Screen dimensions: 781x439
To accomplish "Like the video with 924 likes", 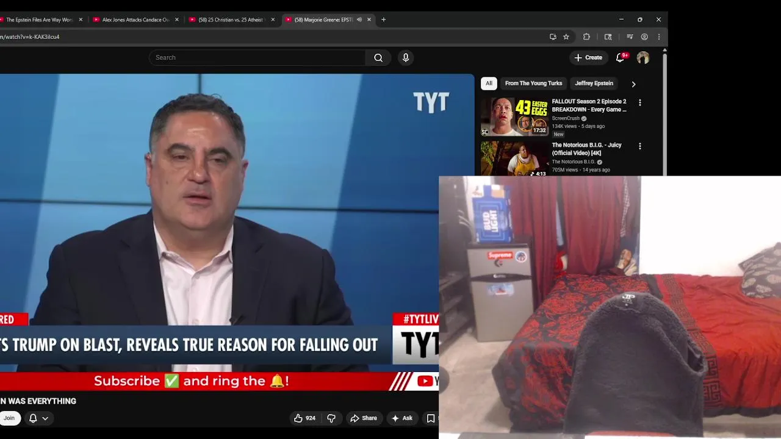I will coord(304,418).
